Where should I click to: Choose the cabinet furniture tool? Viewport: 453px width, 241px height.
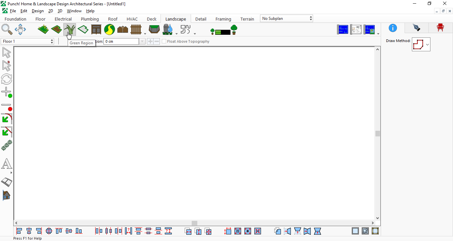(96, 29)
